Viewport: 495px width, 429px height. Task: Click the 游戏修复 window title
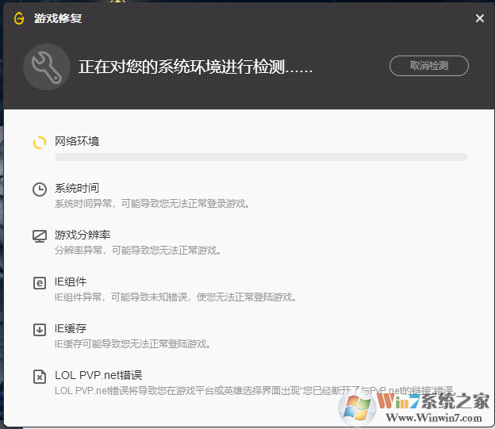coord(58,18)
